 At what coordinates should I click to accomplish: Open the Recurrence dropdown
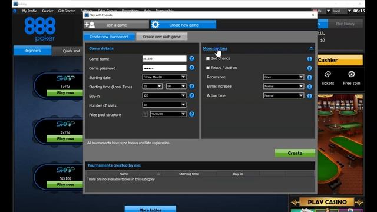[283, 77]
